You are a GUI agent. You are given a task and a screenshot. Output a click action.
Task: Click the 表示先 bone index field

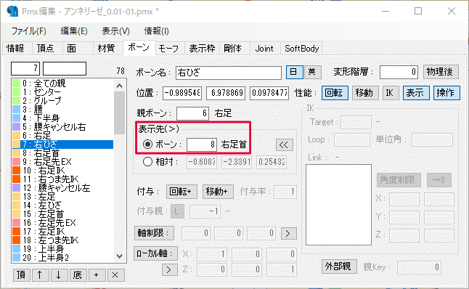click(x=202, y=144)
